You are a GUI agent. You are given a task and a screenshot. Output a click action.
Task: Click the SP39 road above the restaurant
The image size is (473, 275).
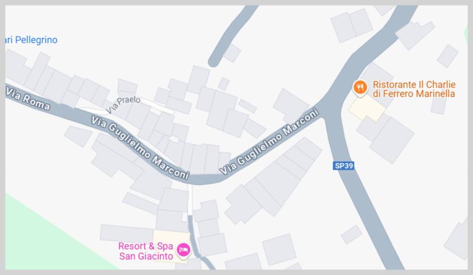(x=377, y=42)
